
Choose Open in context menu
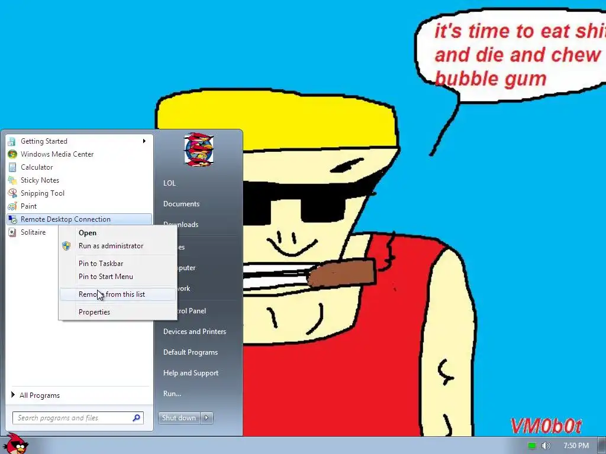click(x=118, y=233)
